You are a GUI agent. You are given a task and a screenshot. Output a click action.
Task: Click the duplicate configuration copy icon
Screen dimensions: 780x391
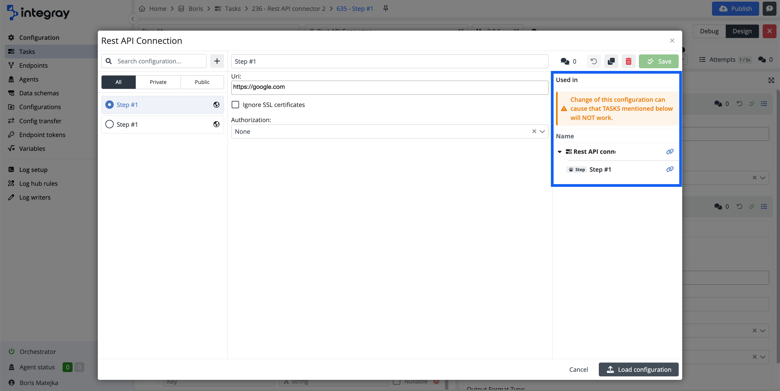coord(611,61)
